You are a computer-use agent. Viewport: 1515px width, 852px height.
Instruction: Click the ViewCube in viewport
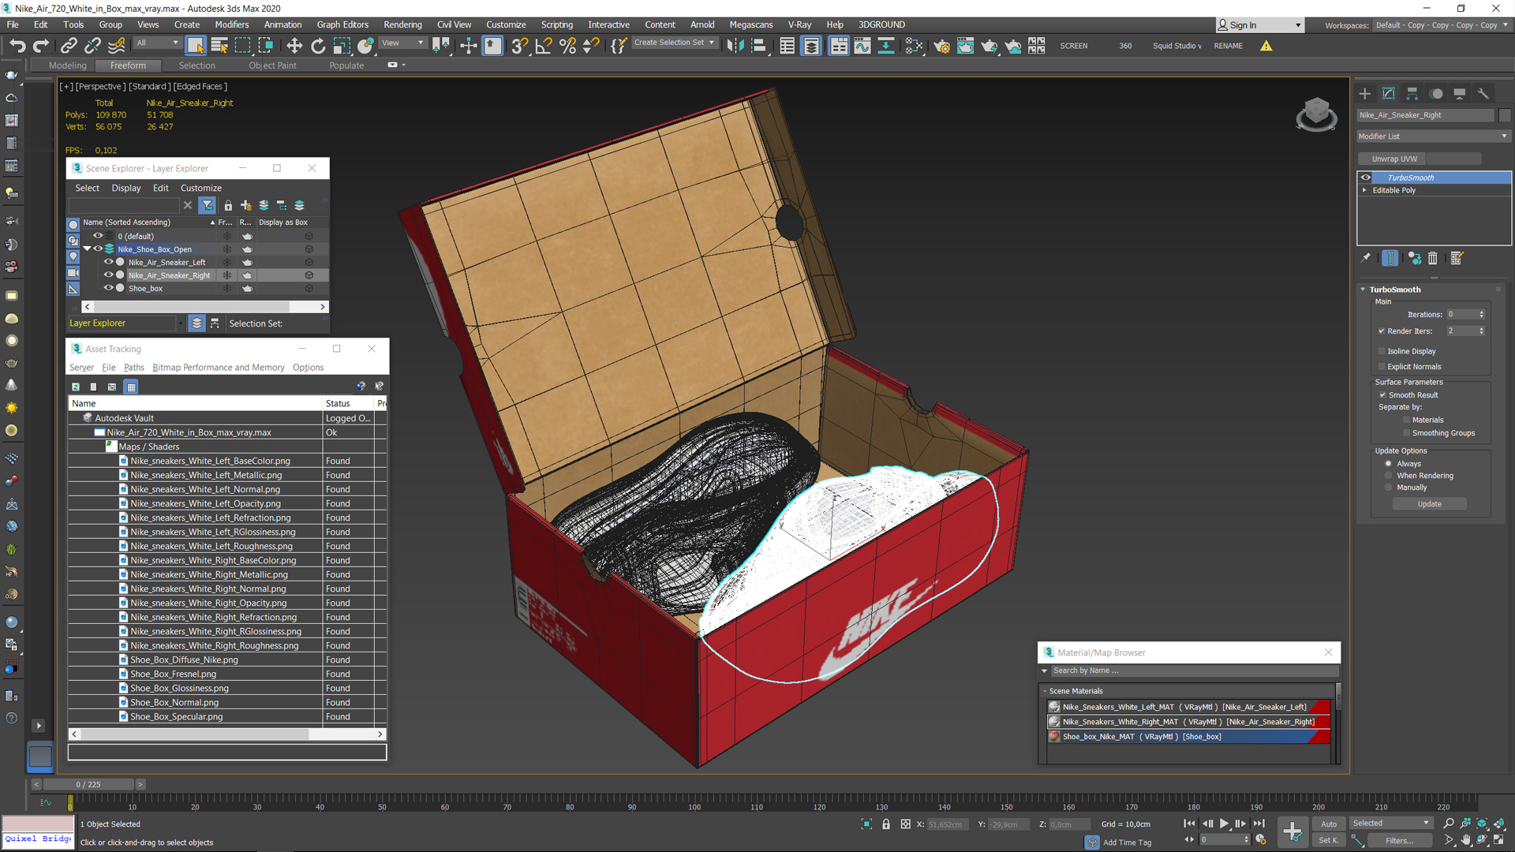[x=1316, y=114]
